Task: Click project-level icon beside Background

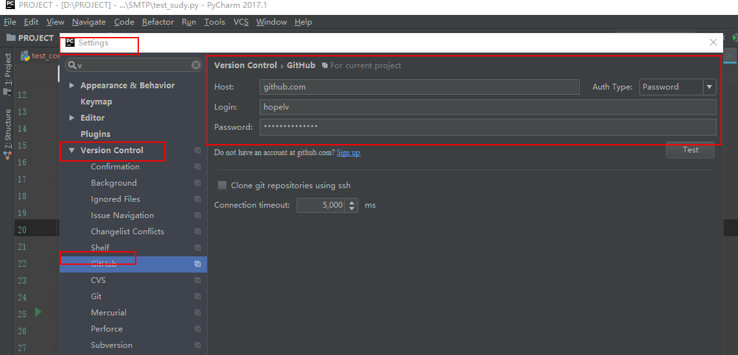Action: 198,183
